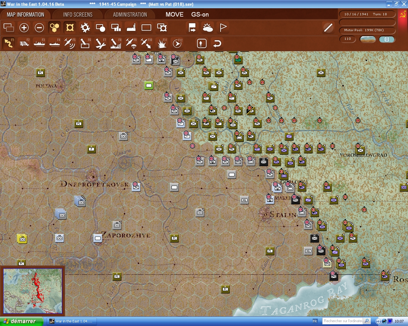This screenshot has height=326, width=408.
Task: Click the rectangle with bar chart icon
Action: (116, 28)
